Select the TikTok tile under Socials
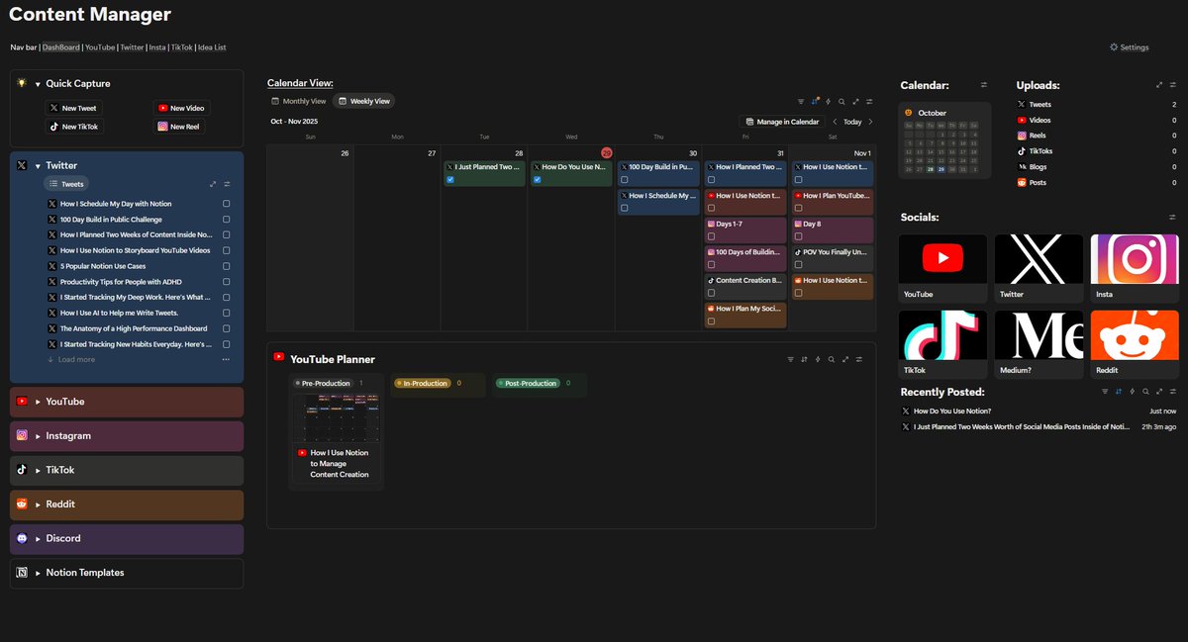The height and width of the screenshot is (642, 1188). point(941,336)
